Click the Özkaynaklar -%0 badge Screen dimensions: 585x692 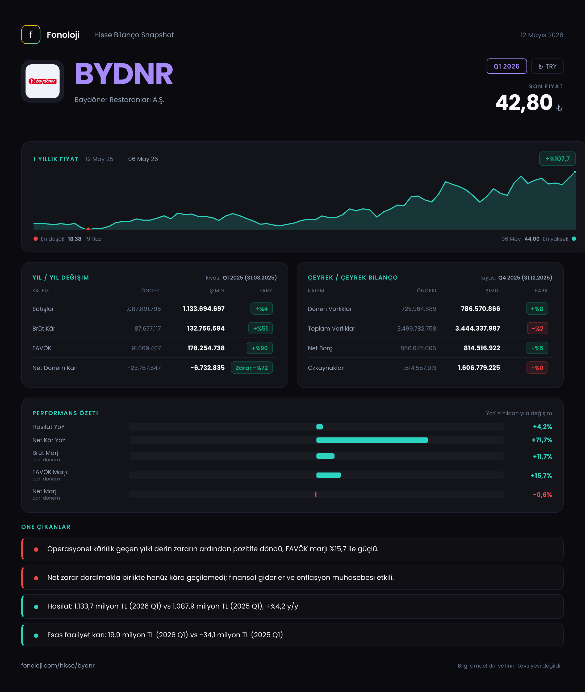tap(537, 368)
